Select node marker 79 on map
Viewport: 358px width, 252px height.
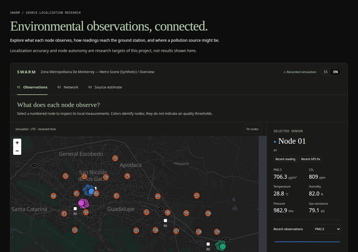tap(127, 176)
